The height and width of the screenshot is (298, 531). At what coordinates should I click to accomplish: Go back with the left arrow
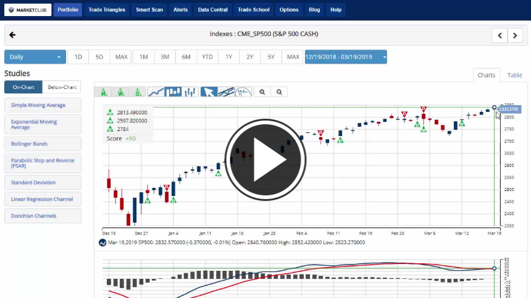(x=12, y=35)
